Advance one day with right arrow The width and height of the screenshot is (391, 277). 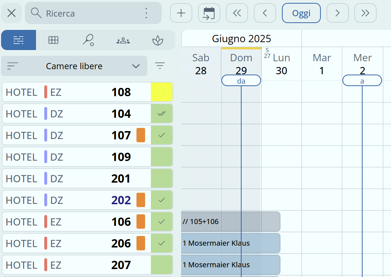pyautogui.click(x=337, y=13)
